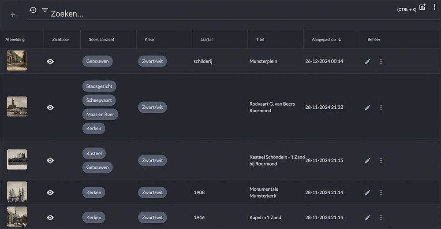Edit the Munsterplein row with pencil
Viewport: 441px width, 229px height.
pos(367,62)
